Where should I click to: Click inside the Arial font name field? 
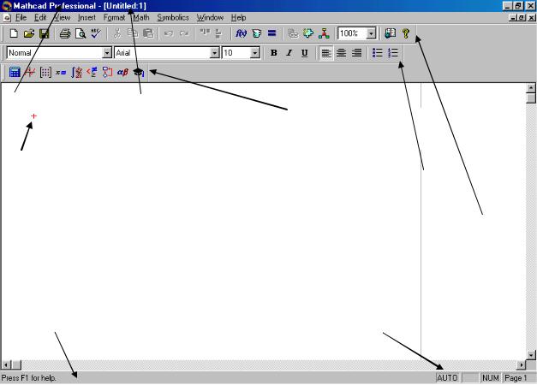163,53
